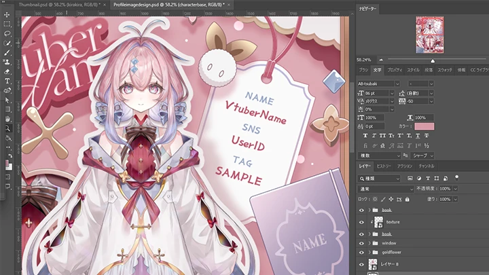The image size is (489, 275).
Task: Expand the window layer group
Action: pos(369,243)
